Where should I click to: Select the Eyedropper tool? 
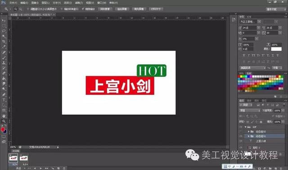coord(4,47)
